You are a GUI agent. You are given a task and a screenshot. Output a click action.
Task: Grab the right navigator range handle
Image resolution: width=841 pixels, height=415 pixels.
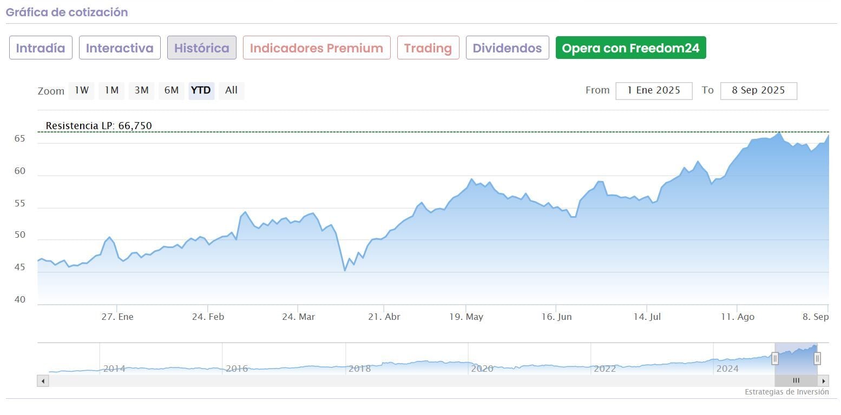point(817,358)
